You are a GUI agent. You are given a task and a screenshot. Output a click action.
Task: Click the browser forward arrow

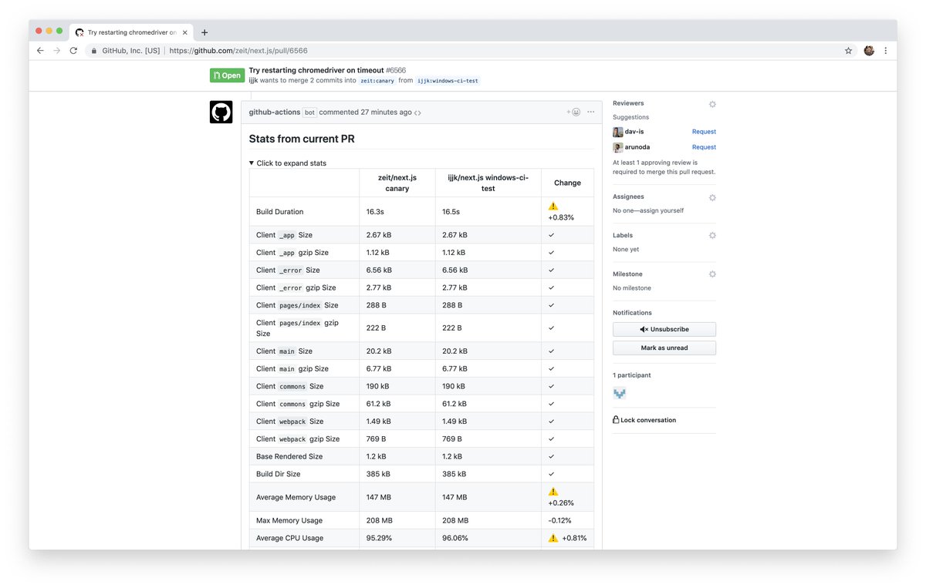point(56,51)
